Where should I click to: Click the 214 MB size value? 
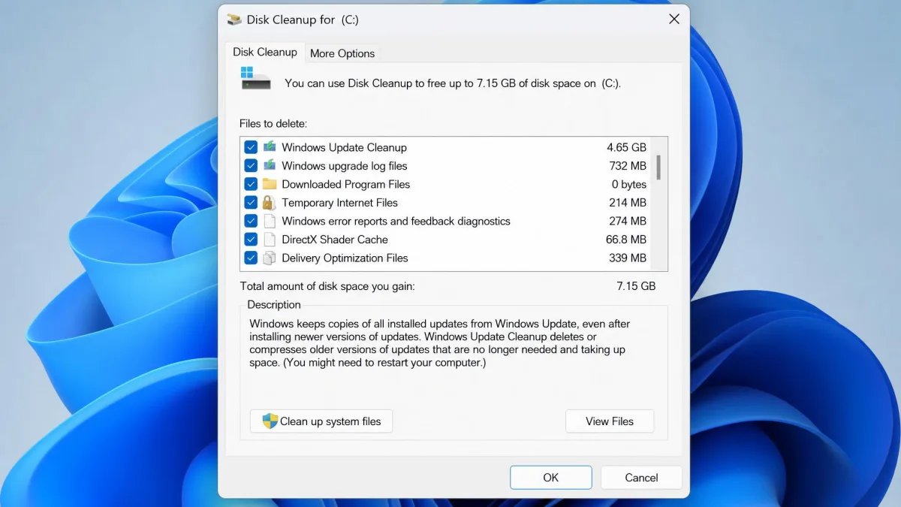click(628, 202)
